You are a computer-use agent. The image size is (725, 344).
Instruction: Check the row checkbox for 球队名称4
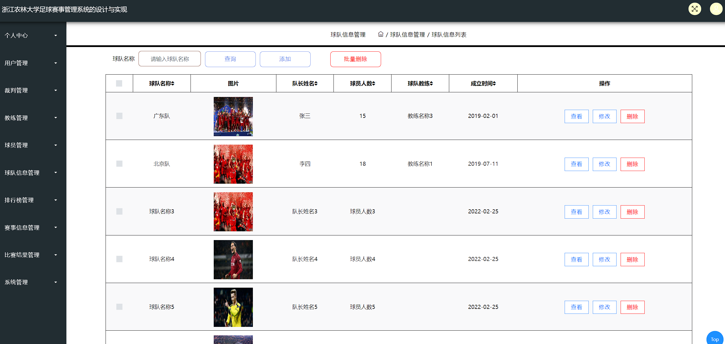tap(119, 259)
